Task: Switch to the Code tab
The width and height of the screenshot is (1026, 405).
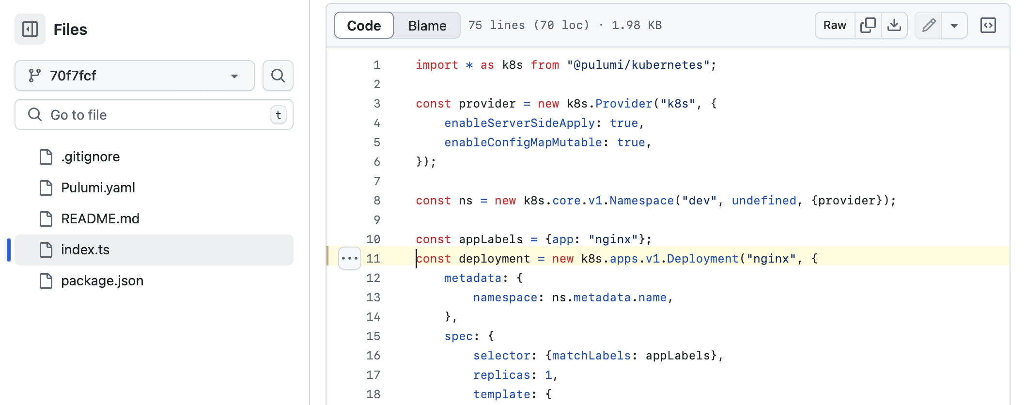Action: pyautogui.click(x=364, y=25)
